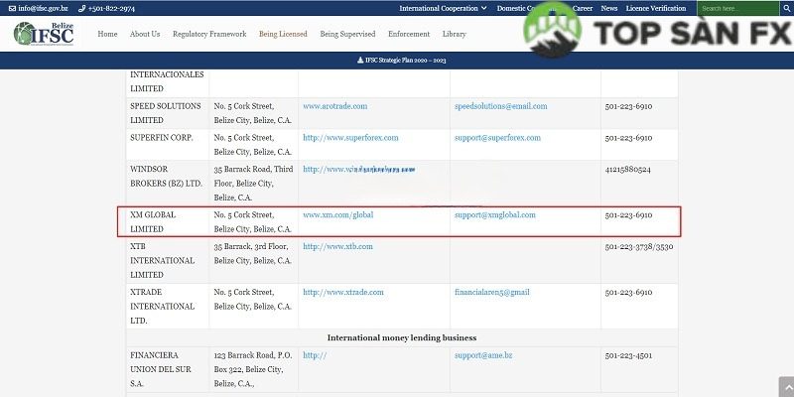Expand the International Cooperation dropdown
The width and height of the screenshot is (794, 397).
(x=443, y=8)
